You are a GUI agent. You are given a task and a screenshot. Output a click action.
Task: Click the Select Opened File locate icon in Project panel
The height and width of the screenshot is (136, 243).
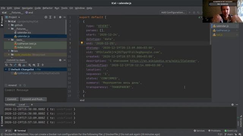(x=46, y=17)
